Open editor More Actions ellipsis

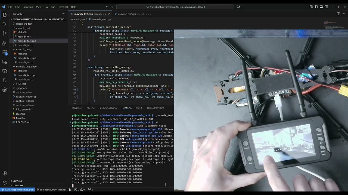click(x=344, y=14)
